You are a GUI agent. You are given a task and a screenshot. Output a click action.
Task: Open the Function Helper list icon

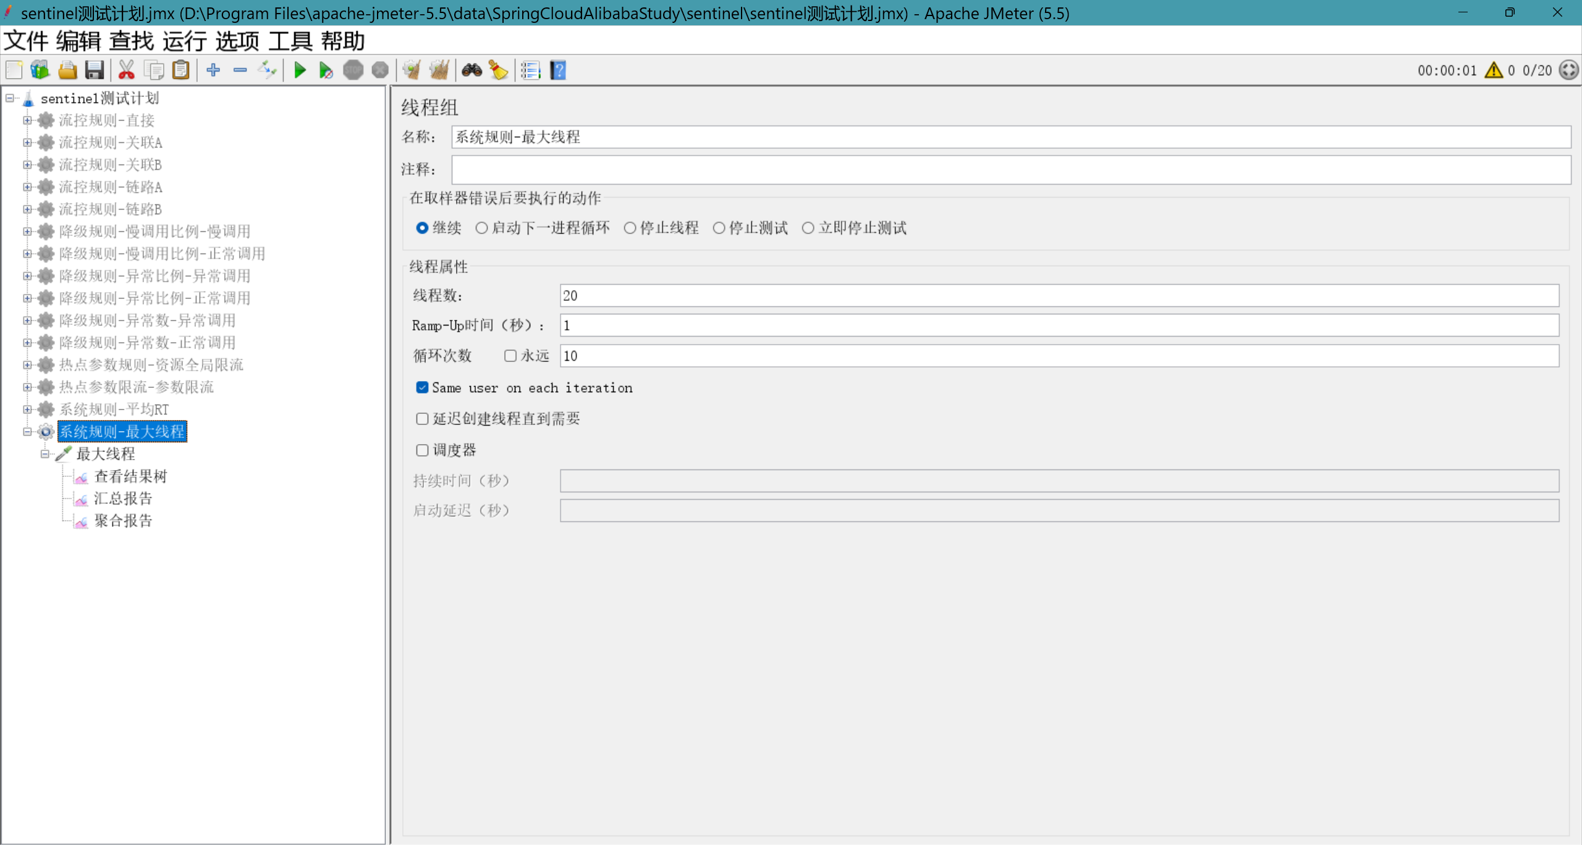click(x=530, y=70)
